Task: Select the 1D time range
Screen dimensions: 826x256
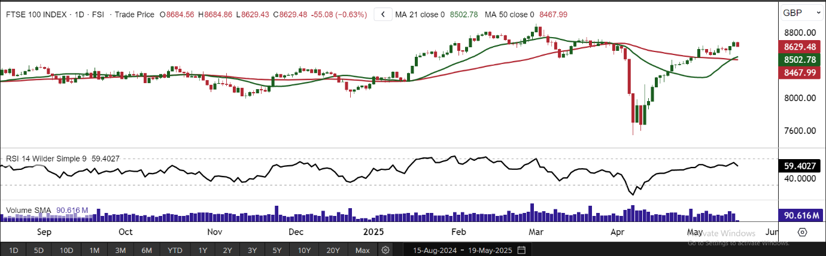Action: click(x=14, y=249)
